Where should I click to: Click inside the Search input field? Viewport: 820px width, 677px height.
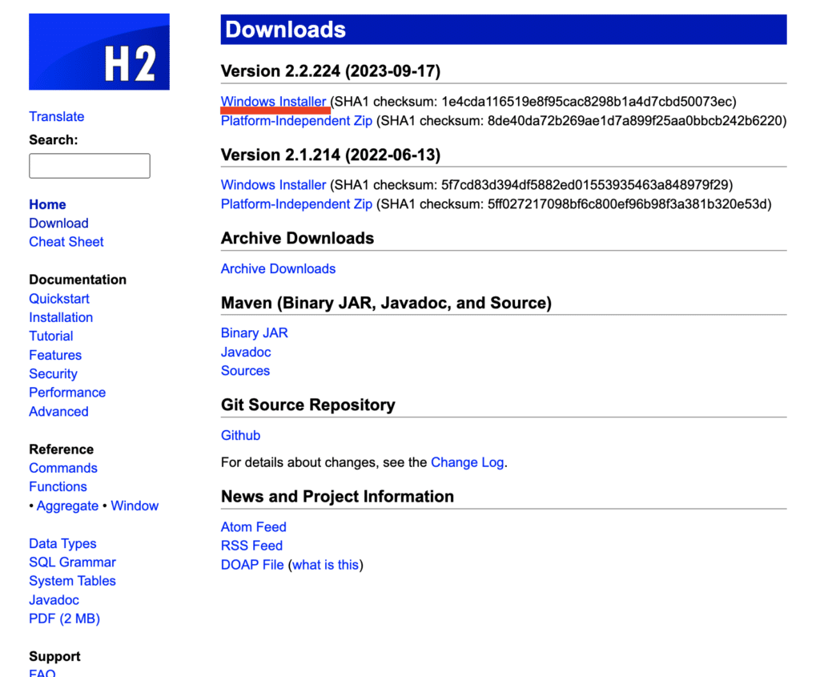click(89, 166)
